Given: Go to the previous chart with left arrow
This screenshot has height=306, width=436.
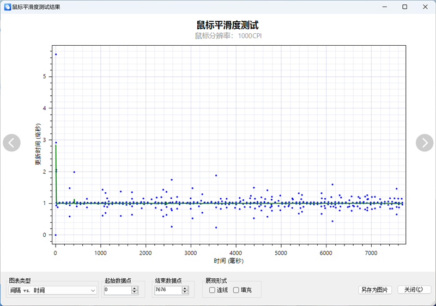Looking at the screenshot, I should [11, 143].
